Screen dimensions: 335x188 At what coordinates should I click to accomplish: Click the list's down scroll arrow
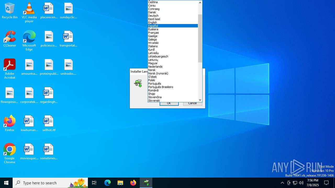click(x=200, y=100)
